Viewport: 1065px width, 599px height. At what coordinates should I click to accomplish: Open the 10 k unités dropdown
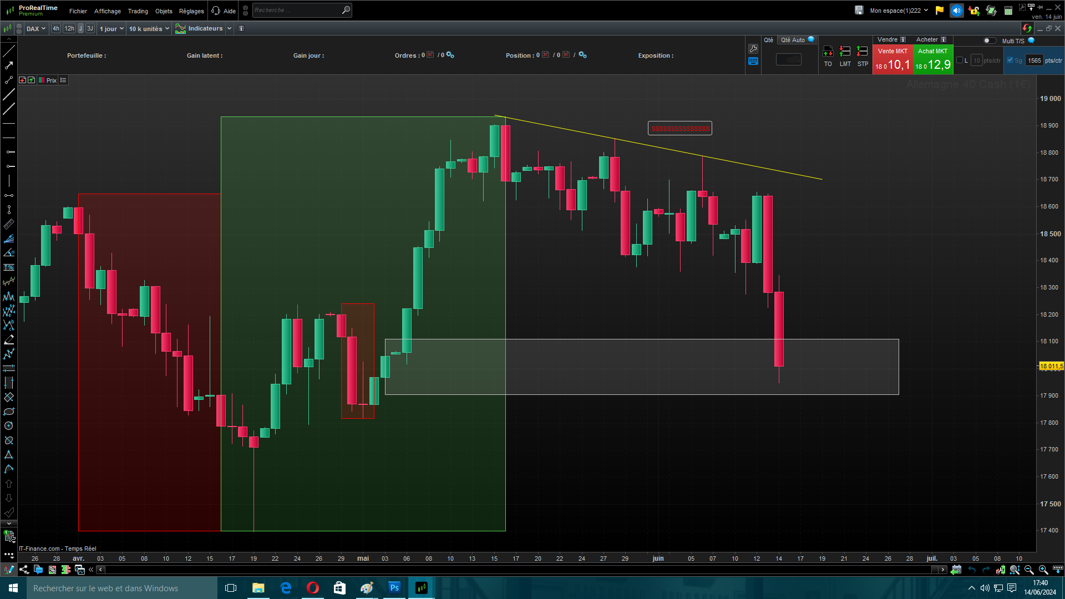pos(149,29)
